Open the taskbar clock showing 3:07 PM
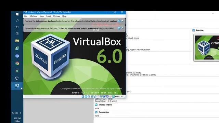The width and height of the screenshot is (219, 123). (x=17, y=120)
